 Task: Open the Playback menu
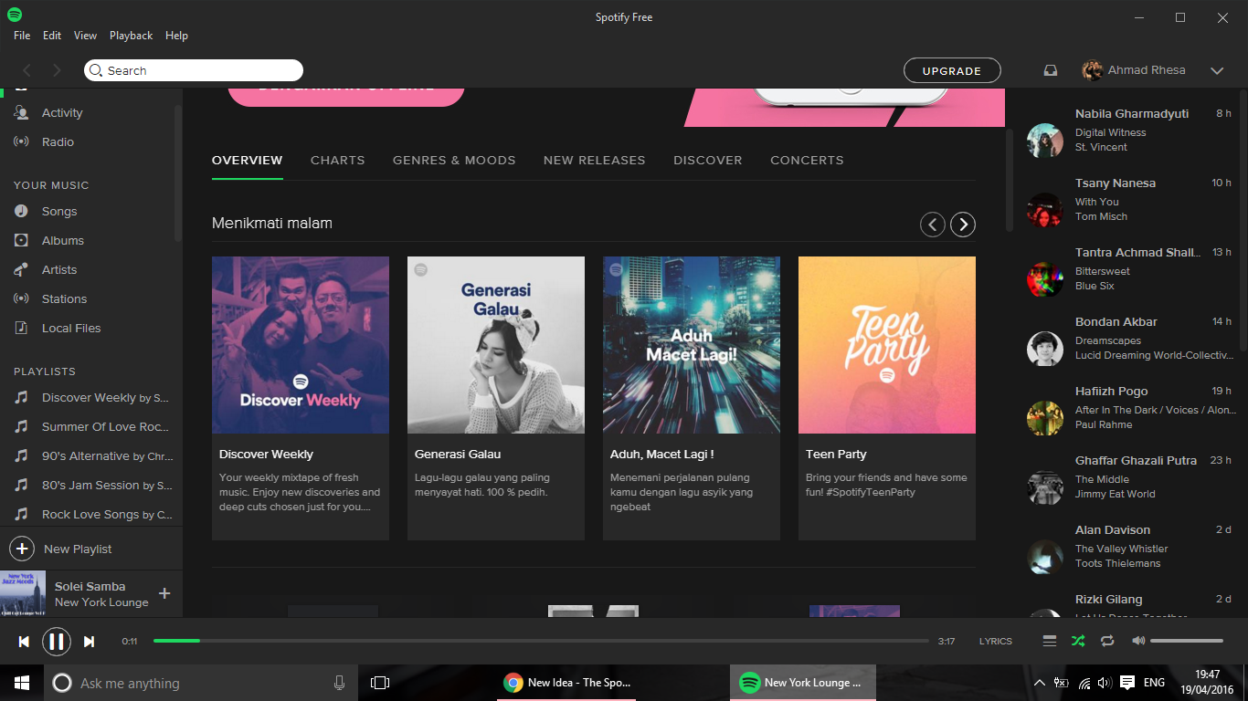click(x=132, y=36)
